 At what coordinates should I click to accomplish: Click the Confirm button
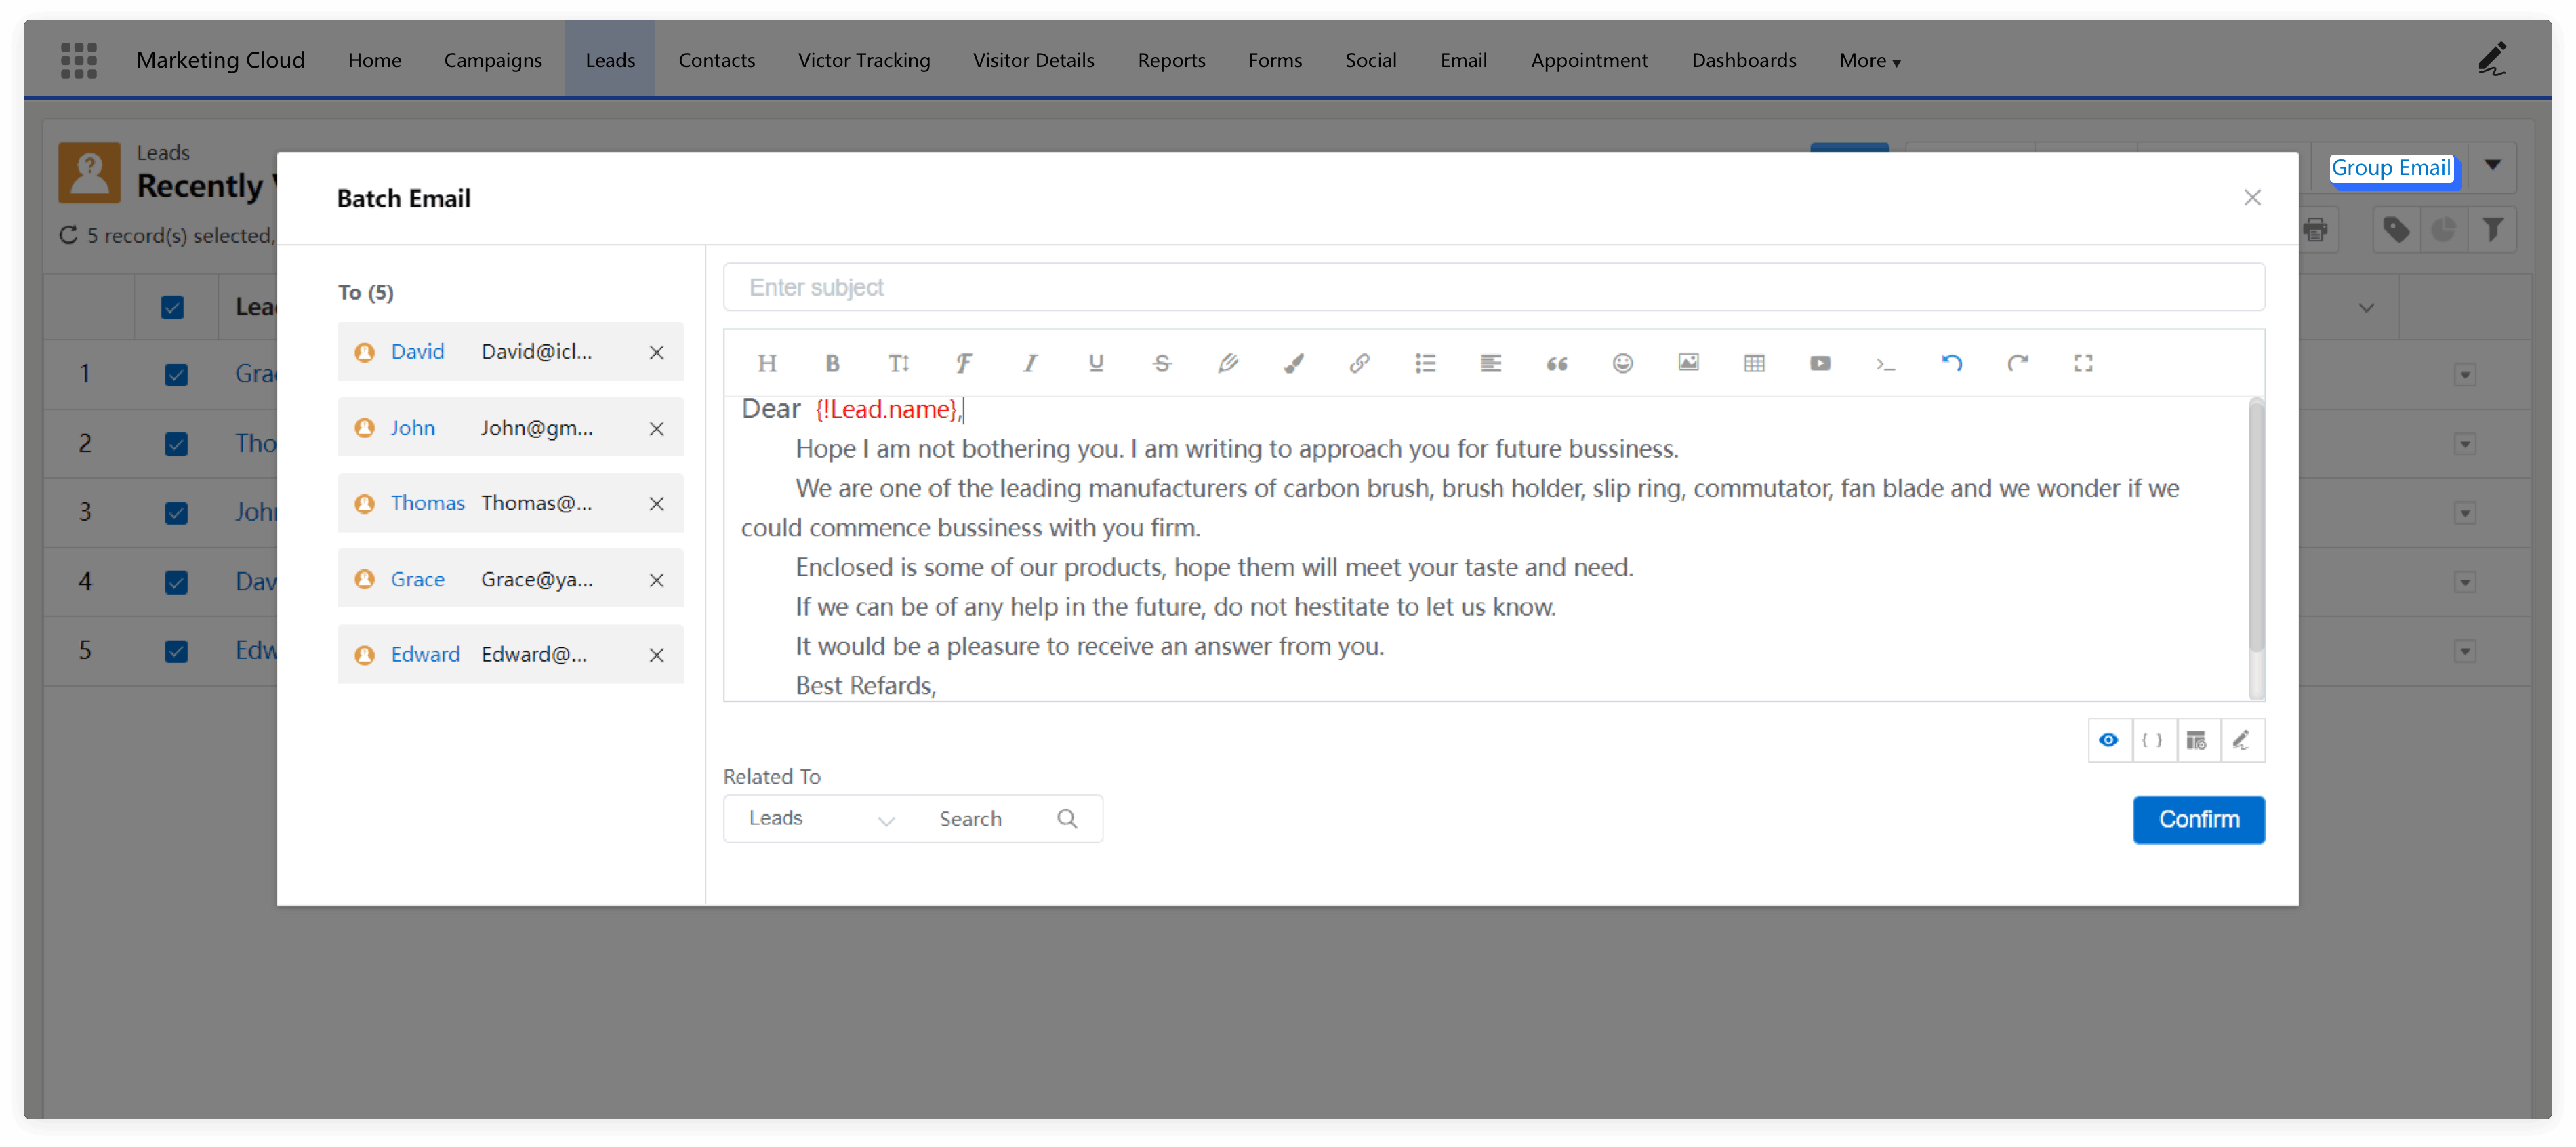[x=2198, y=819]
